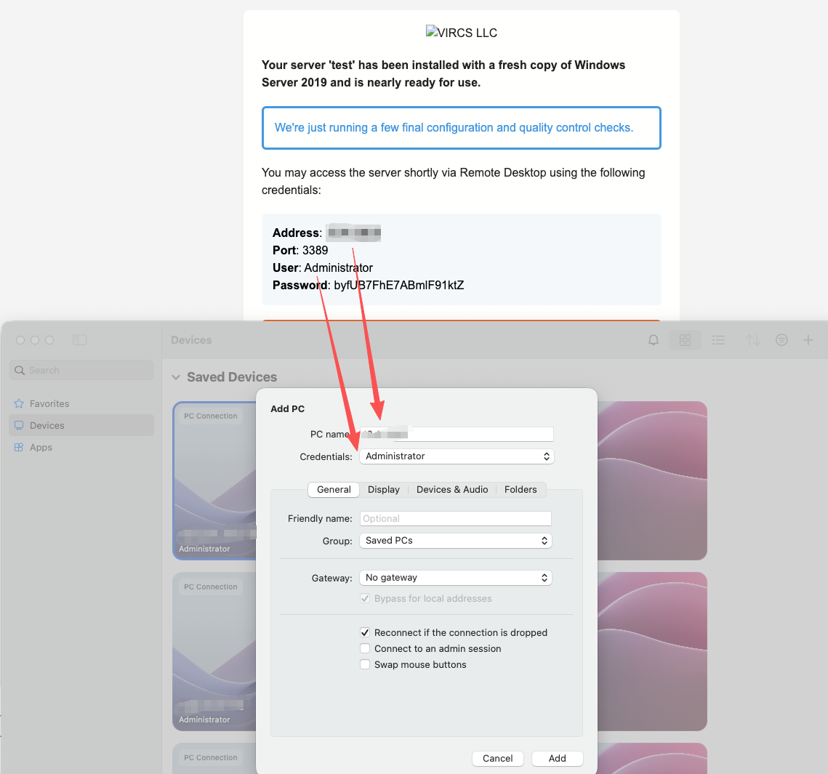828x774 pixels.
Task: Click the Saved Devices heading
Action: (x=232, y=377)
